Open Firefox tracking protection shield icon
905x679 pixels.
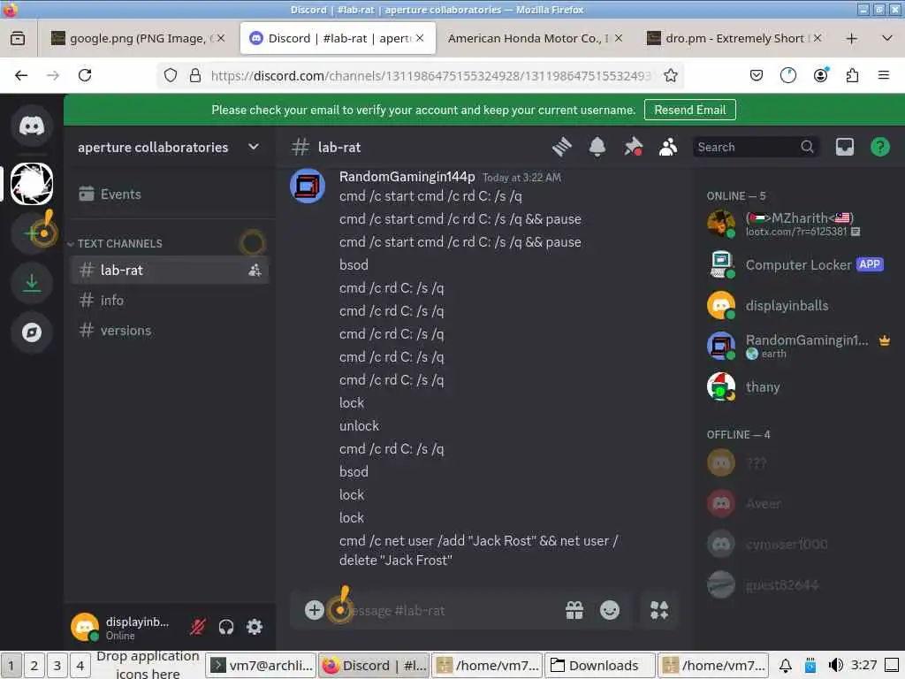[x=171, y=75]
